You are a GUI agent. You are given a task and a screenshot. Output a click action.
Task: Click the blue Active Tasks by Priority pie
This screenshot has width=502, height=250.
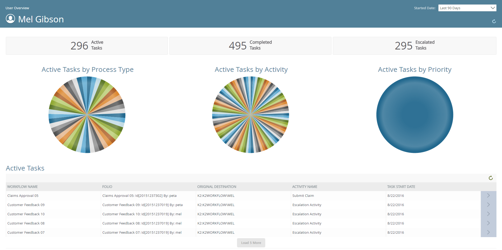point(415,115)
